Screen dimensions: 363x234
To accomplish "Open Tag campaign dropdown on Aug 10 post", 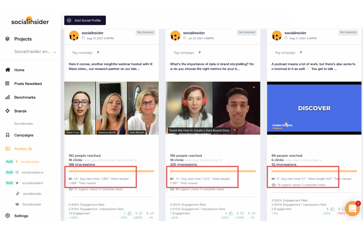I will 86,53.
